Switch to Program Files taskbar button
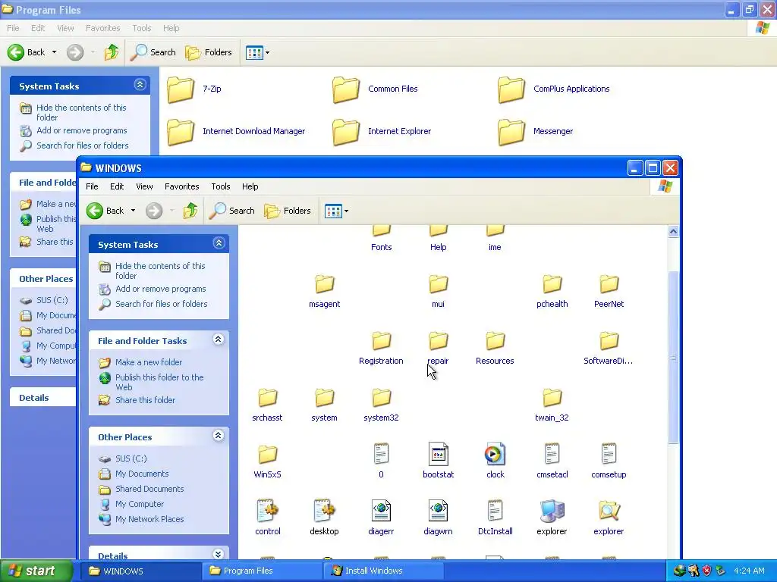The height and width of the screenshot is (582, 777). (x=263, y=571)
